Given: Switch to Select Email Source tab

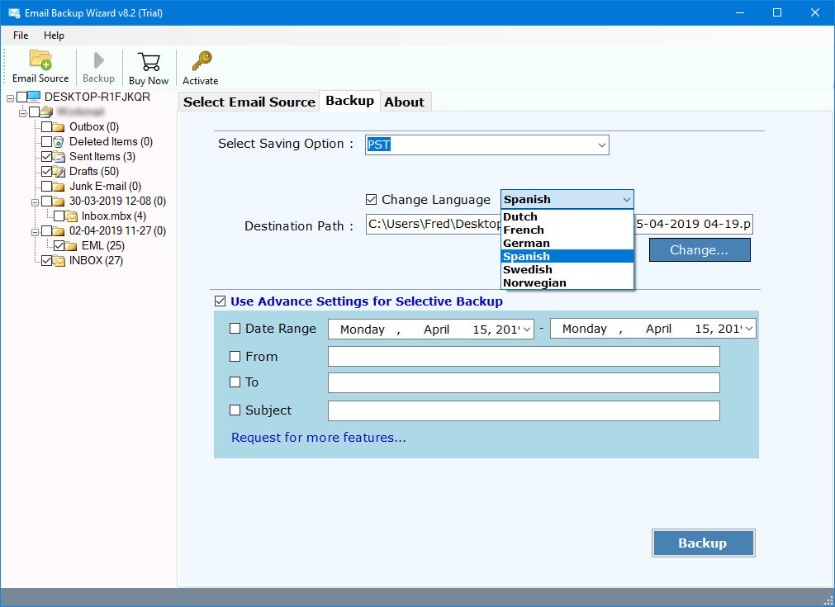Looking at the screenshot, I should (x=249, y=102).
